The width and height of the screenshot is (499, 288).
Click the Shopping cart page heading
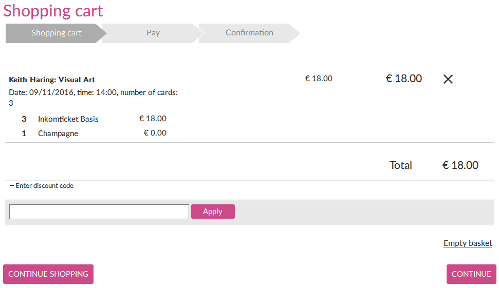[53, 11]
